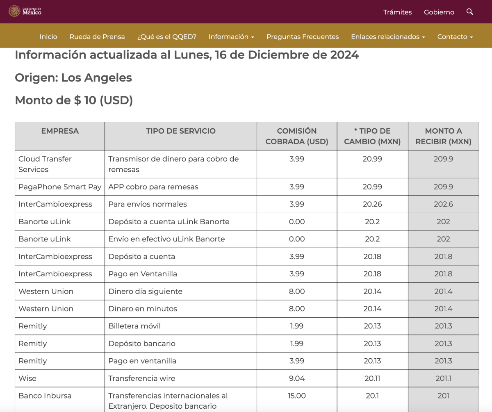Click Remitly 'Depósito bancario' cell
The image size is (492, 412).
(181, 344)
